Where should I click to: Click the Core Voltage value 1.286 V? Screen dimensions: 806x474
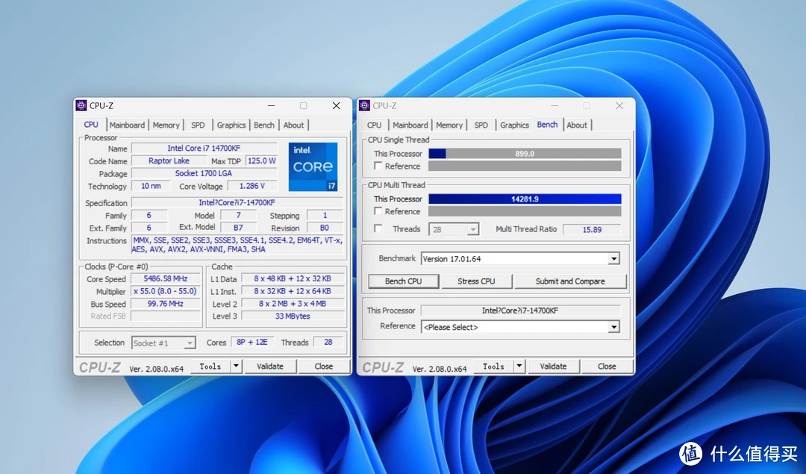(252, 186)
